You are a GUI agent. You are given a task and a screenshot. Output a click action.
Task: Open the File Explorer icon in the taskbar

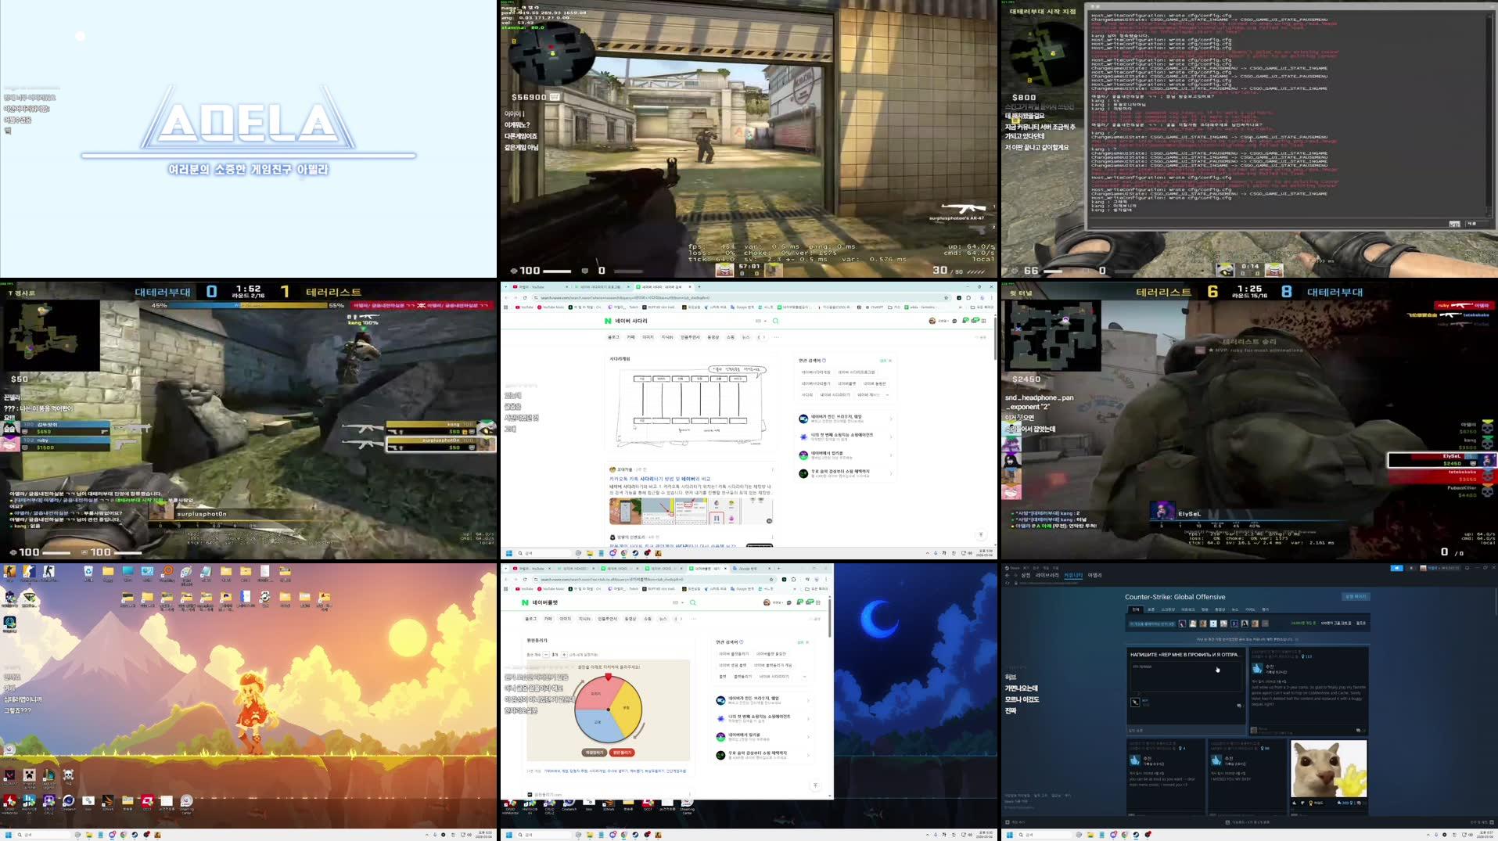pyautogui.click(x=89, y=835)
